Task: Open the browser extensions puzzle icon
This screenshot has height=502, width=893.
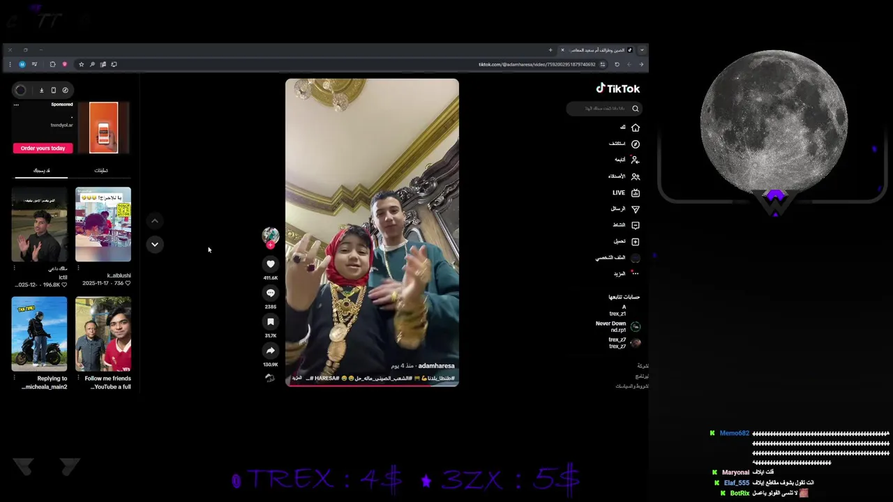Action: coord(52,64)
